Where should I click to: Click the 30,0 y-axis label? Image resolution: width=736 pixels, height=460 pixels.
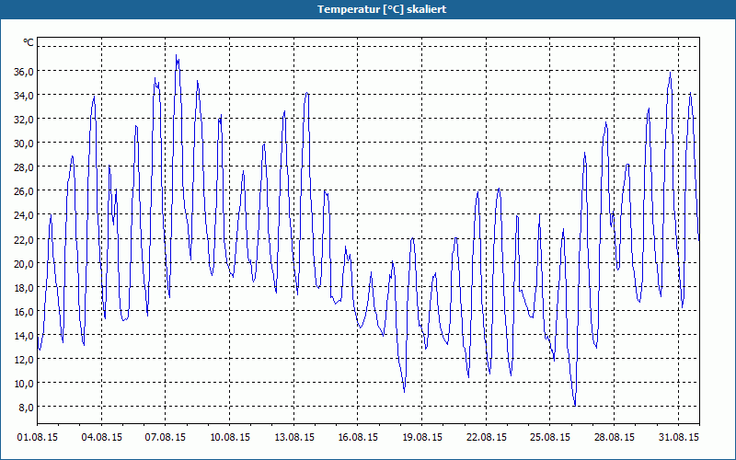[x=24, y=144]
